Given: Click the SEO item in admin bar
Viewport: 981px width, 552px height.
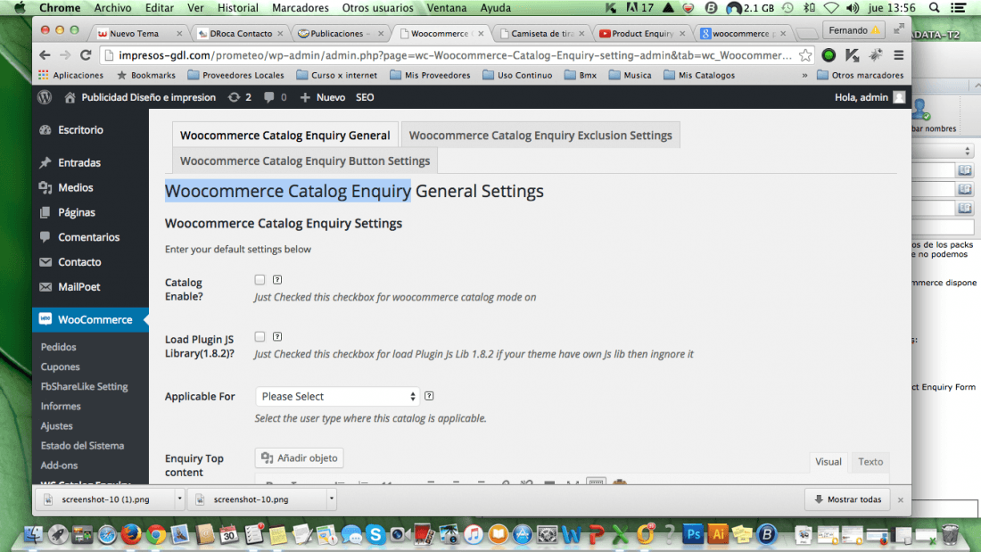Looking at the screenshot, I should point(365,97).
